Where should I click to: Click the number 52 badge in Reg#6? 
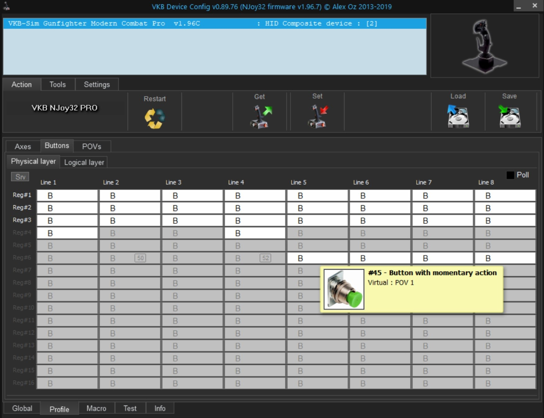[266, 258]
